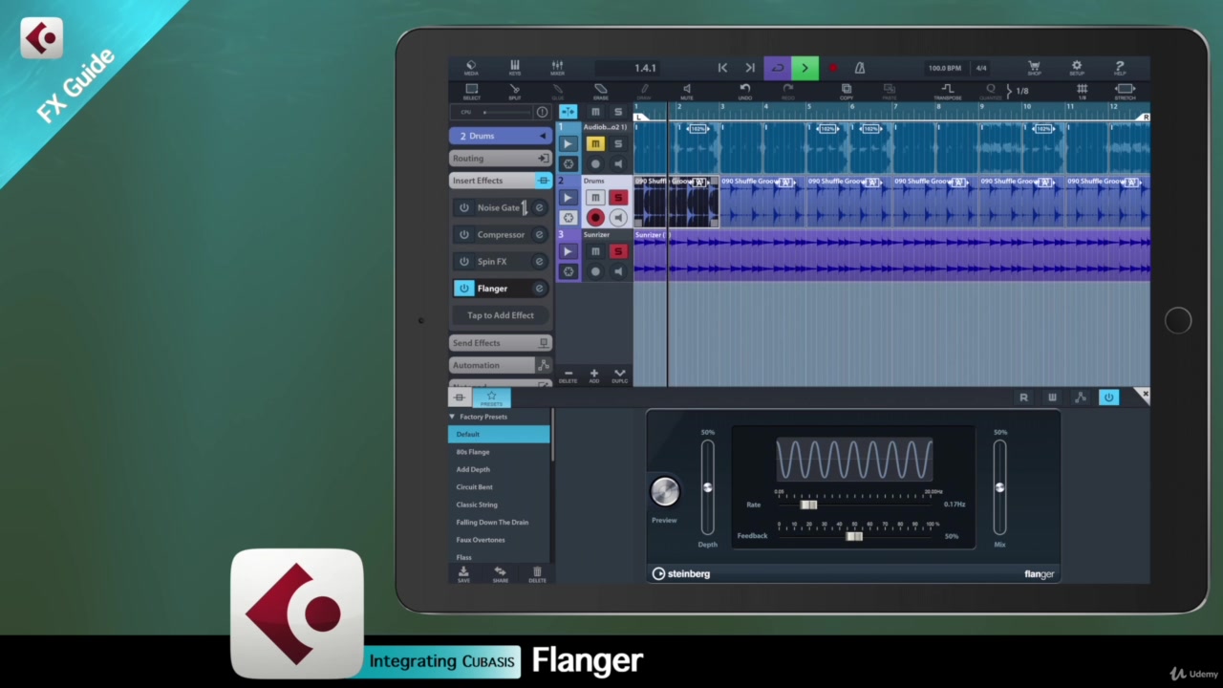
Task: Disarm Drums track record button
Action: [595, 218]
